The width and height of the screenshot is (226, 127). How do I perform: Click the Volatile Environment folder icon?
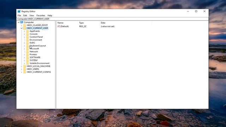(x=28, y=63)
